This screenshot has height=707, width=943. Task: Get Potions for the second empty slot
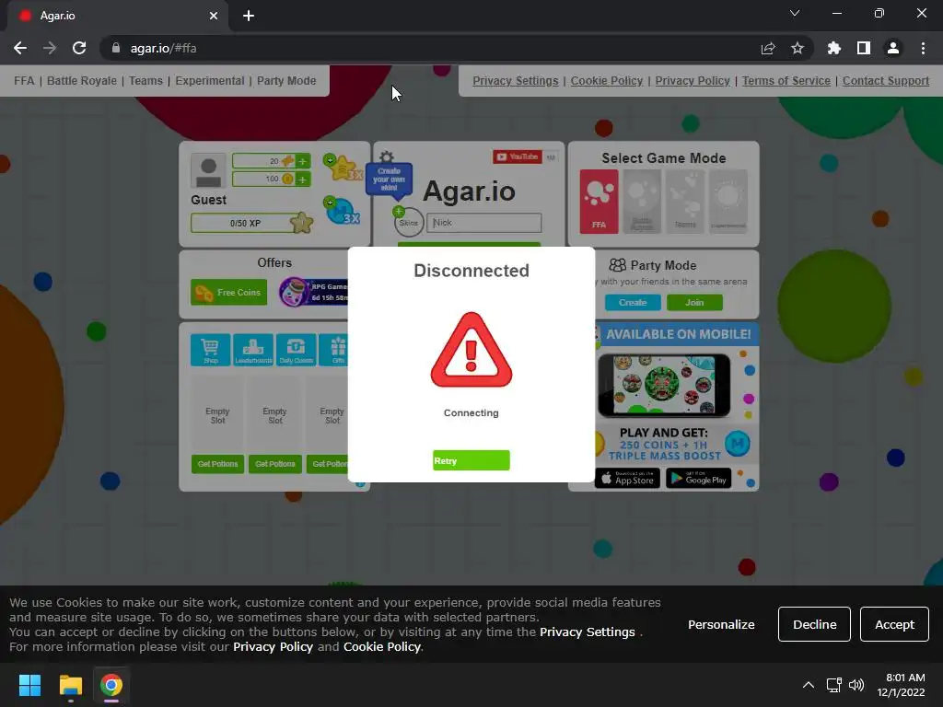click(x=274, y=464)
